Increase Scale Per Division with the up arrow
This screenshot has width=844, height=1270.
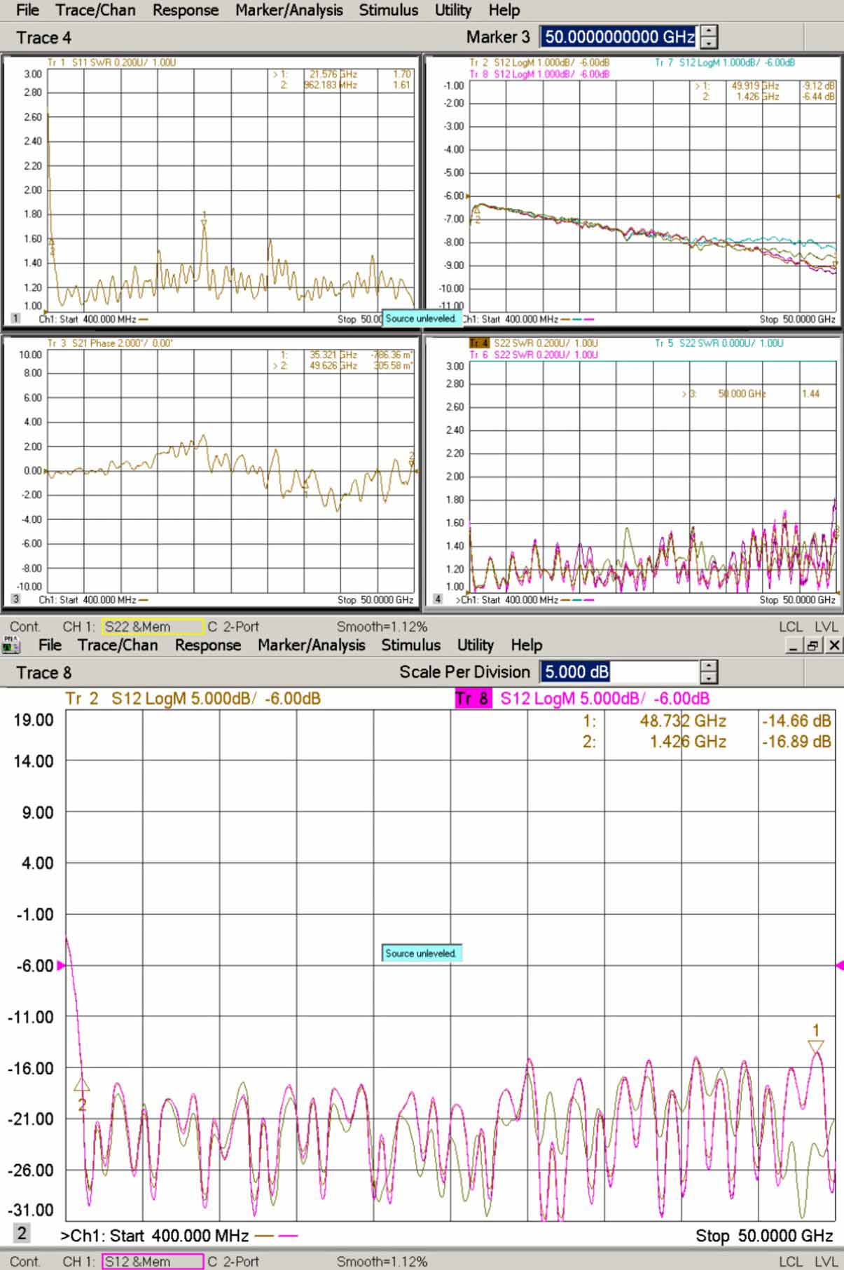[709, 666]
